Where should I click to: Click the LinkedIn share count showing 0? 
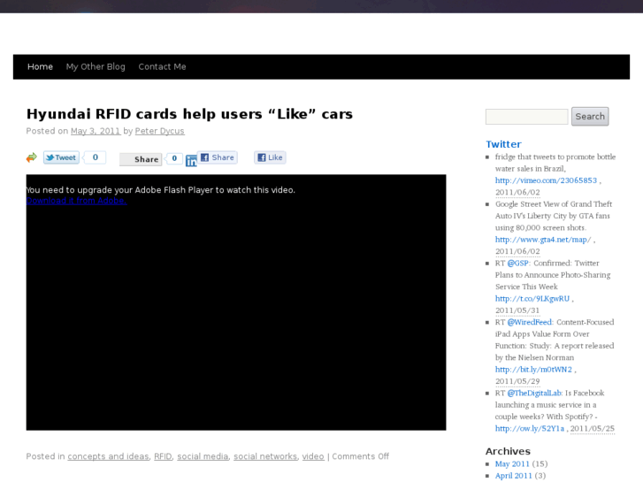coord(174,158)
